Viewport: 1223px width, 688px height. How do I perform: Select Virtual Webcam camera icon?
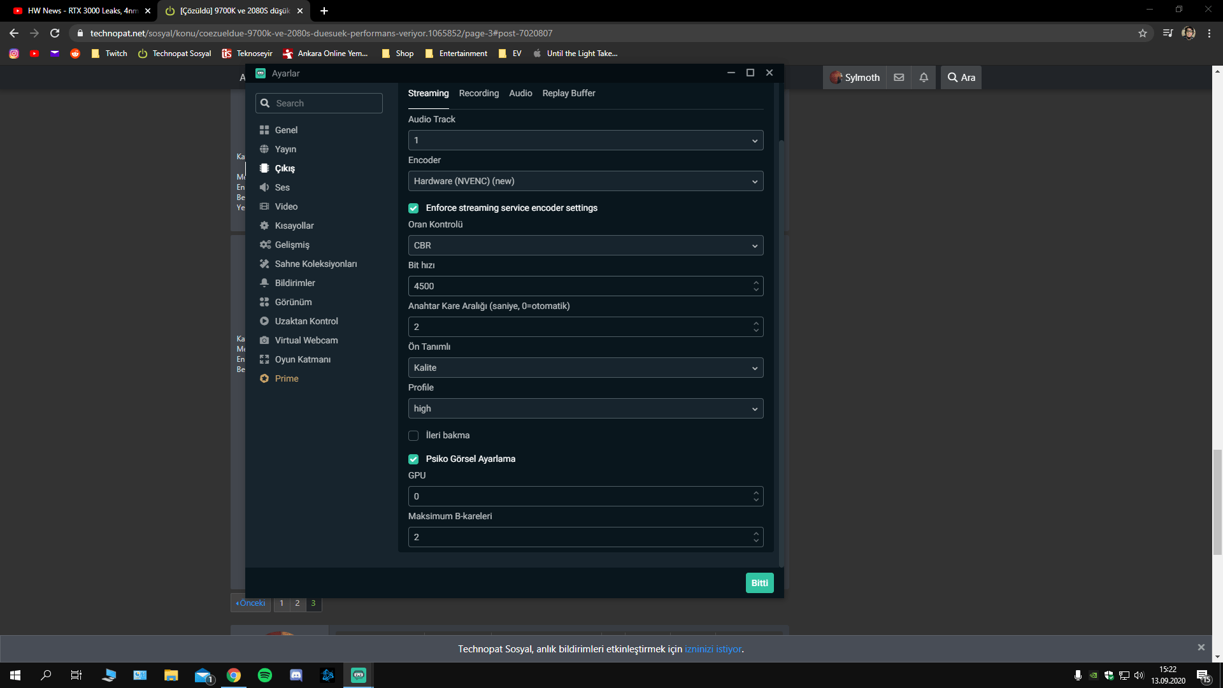pyautogui.click(x=264, y=340)
